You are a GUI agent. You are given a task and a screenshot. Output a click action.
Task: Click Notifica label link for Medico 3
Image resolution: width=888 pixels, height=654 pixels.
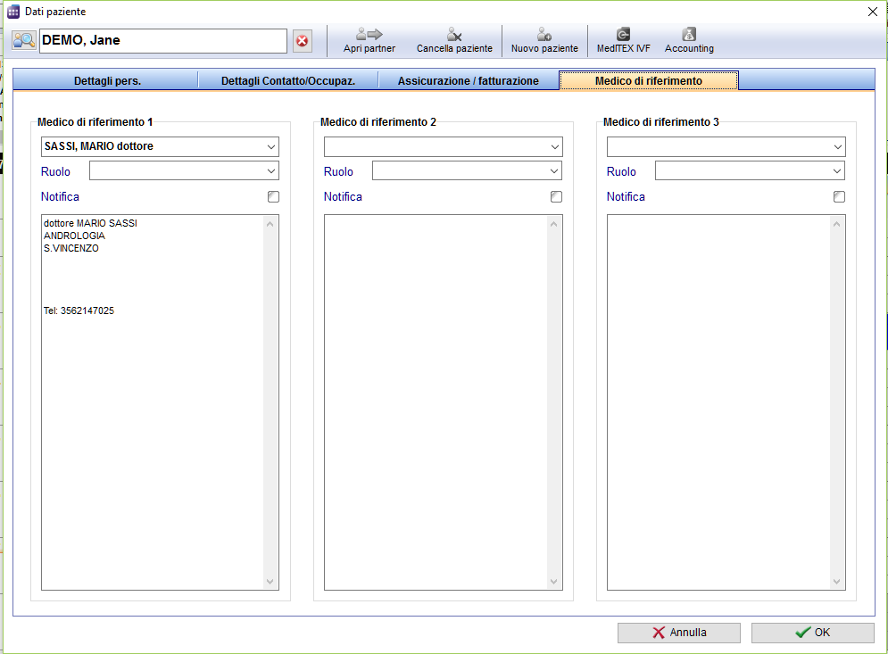(x=626, y=196)
